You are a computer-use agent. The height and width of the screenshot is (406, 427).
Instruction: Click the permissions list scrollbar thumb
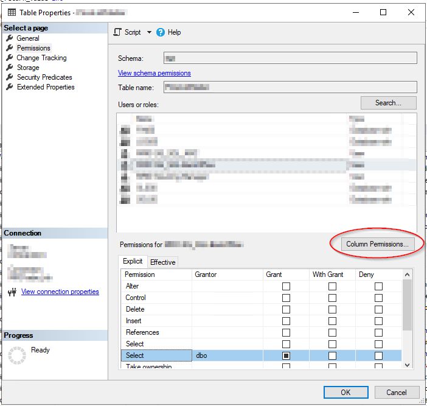point(408,305)
